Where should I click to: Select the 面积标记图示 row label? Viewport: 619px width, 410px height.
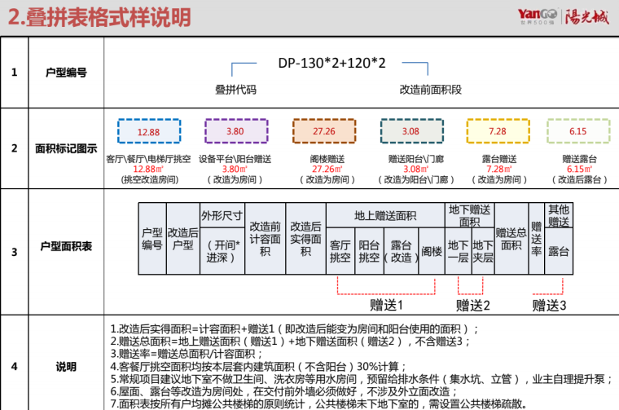pos(66,148)
